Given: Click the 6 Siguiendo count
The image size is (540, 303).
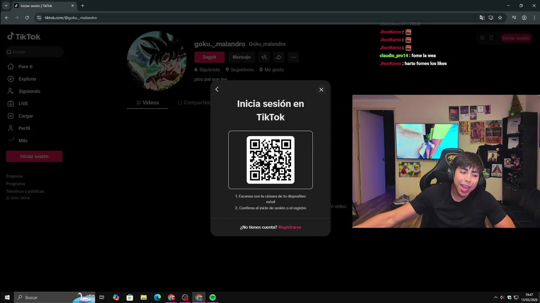Looking at the screenshot, I should point(207,70).
